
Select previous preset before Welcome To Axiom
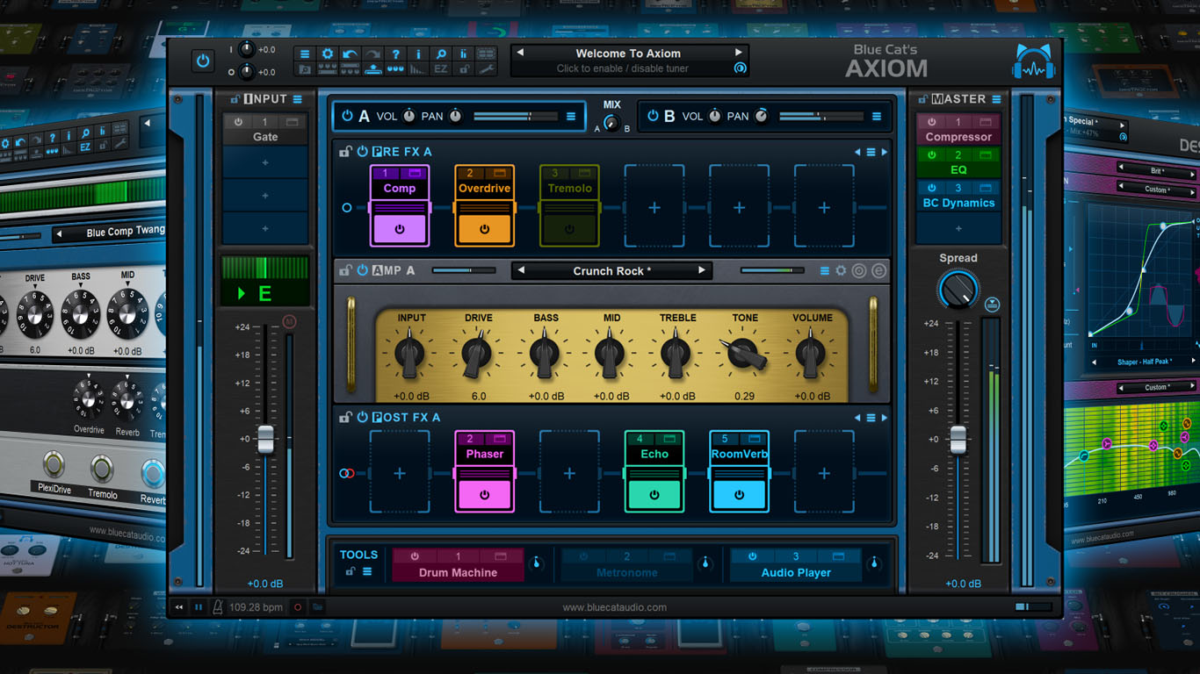(x=520, y=53)
